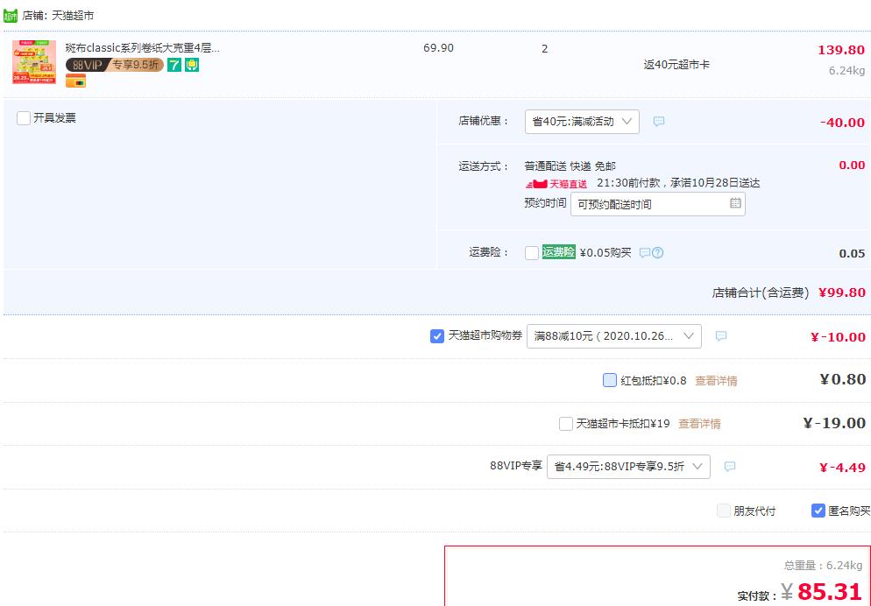This screenshot has width=871, height=606.
Task: Open the 斑布 tissue product thumbnail
Action: click(34, 61)
